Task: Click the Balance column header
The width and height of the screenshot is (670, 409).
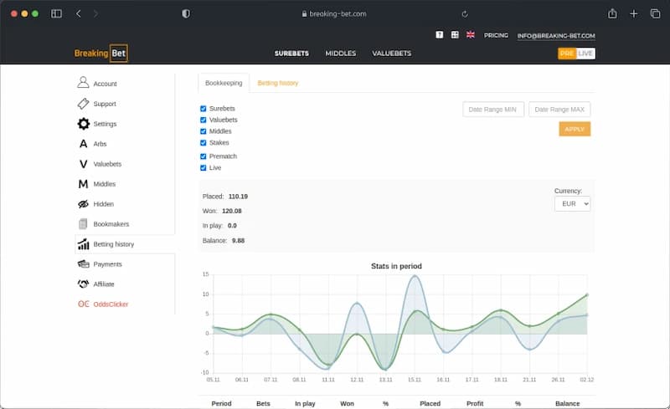Action: [x=568, y=403]
